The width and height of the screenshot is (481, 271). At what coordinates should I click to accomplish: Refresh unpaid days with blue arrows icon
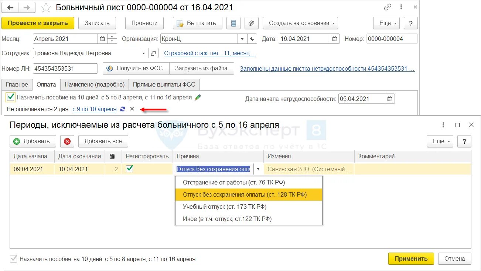coord(123,109)
